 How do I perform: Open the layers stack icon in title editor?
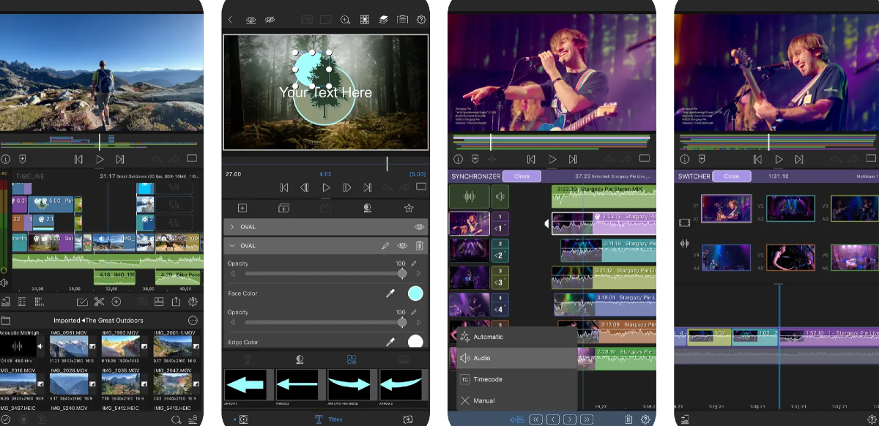point(383,20)
